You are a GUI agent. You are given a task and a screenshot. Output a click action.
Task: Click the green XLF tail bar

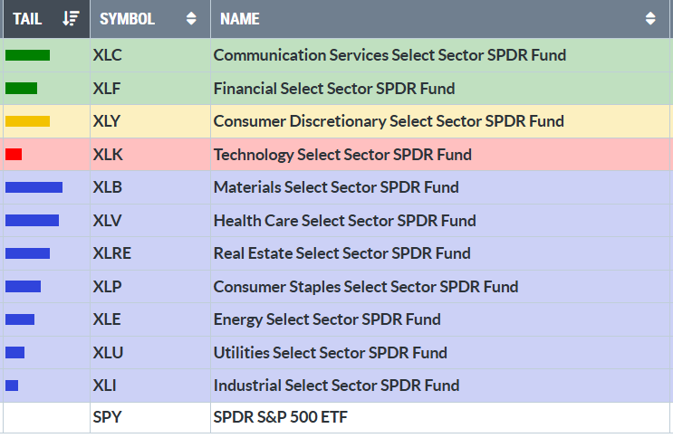pos(21,89)
